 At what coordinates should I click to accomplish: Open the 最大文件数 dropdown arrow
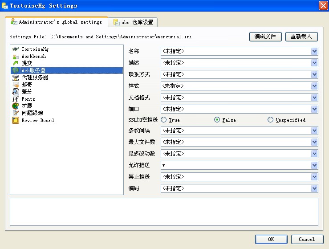314,142
